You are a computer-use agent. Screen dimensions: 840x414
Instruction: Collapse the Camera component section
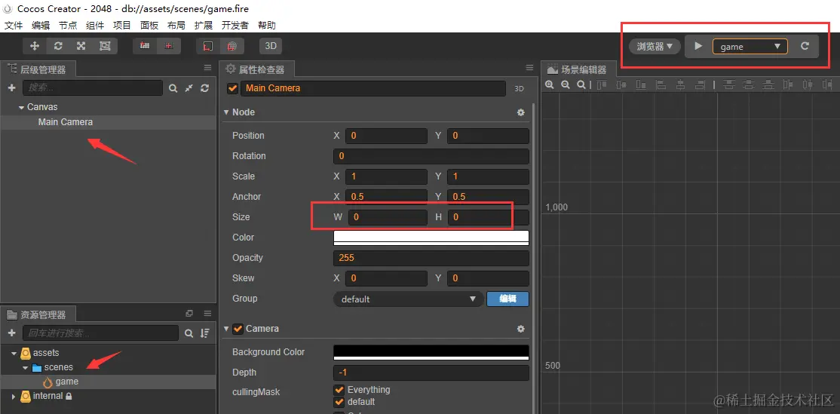click(x=226, y=329)
